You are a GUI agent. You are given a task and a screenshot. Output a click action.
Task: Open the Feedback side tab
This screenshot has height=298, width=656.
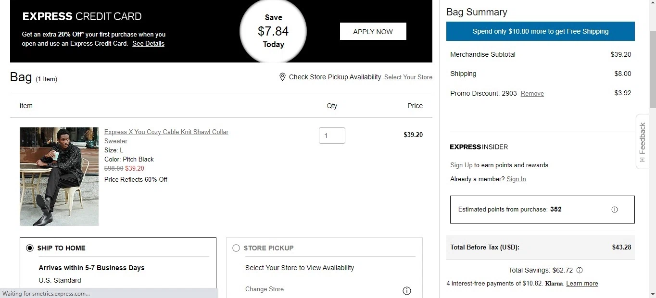(643, 141)
